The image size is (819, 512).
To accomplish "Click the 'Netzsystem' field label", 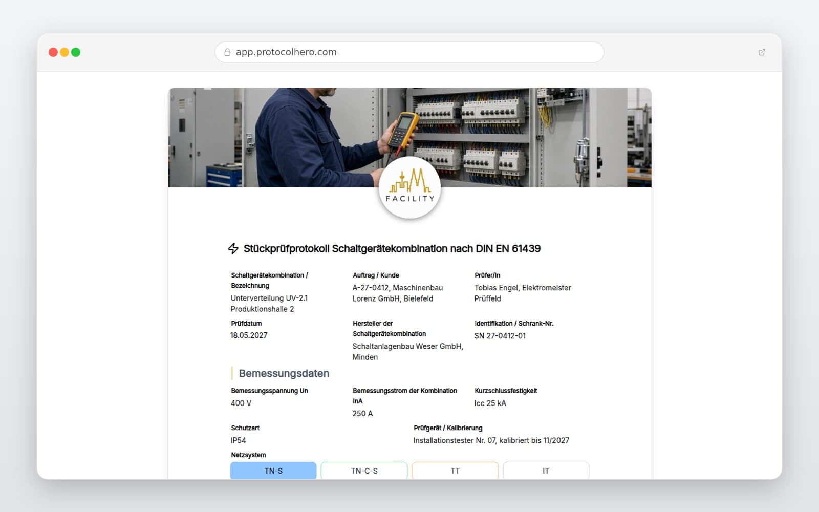I will pos(248,455).
